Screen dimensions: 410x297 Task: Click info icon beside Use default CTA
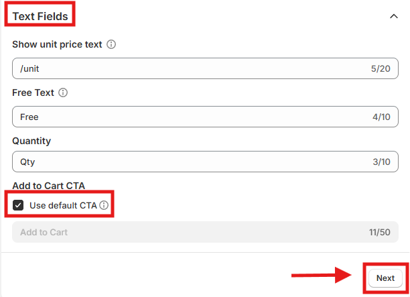pyautogui.click(x=104, y=205)
